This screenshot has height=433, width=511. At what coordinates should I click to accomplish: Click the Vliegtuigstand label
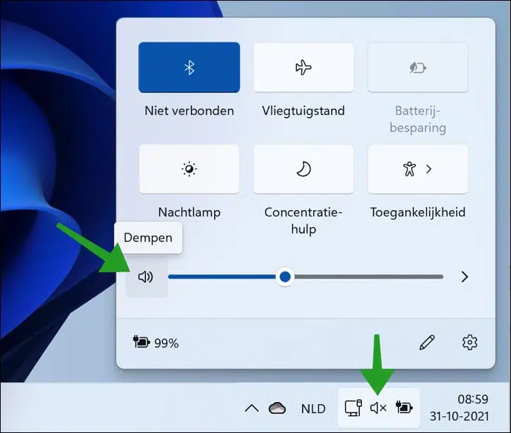coord(303,111)
